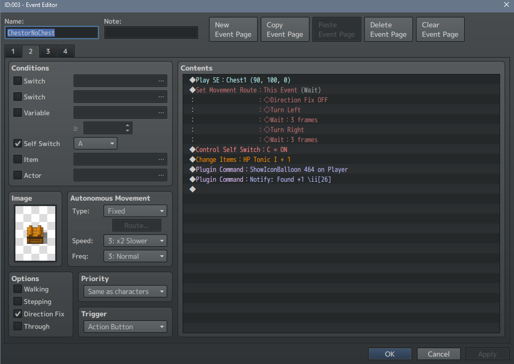Enable the Item condition checkbox
This screenshot has width=514, height=364.
tap(18, 159)
